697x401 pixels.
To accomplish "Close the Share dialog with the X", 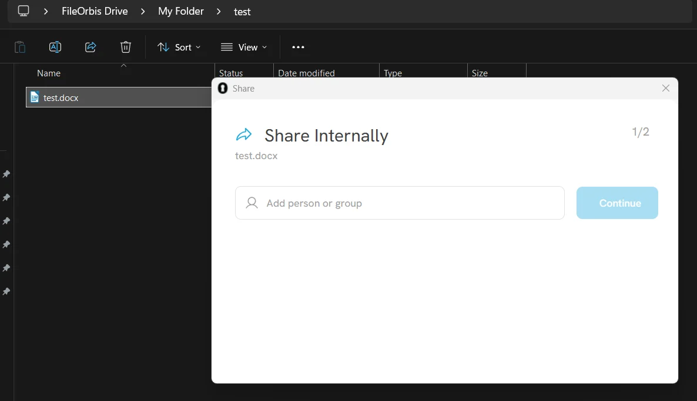I will click(665, 88).
